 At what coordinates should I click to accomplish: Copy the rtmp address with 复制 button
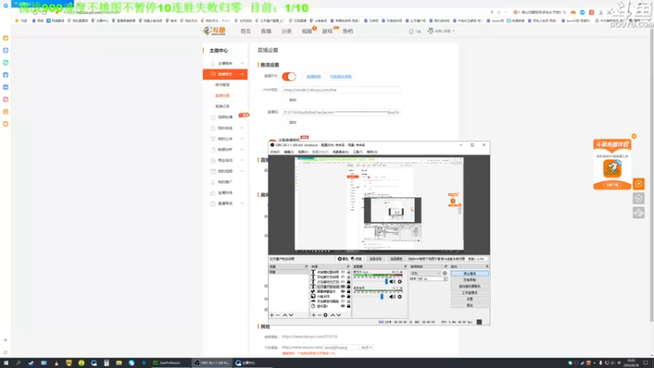[x=293, y=100]
